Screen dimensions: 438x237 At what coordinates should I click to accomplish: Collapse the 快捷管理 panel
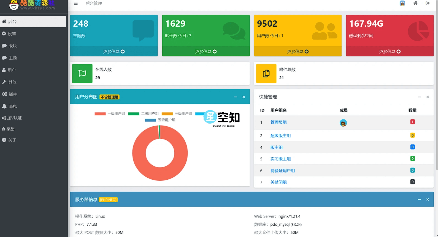[419, 97]
